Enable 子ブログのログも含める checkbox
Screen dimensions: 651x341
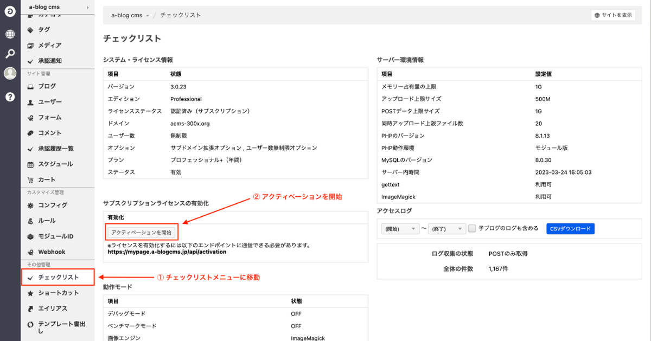(x=472, y=229)
